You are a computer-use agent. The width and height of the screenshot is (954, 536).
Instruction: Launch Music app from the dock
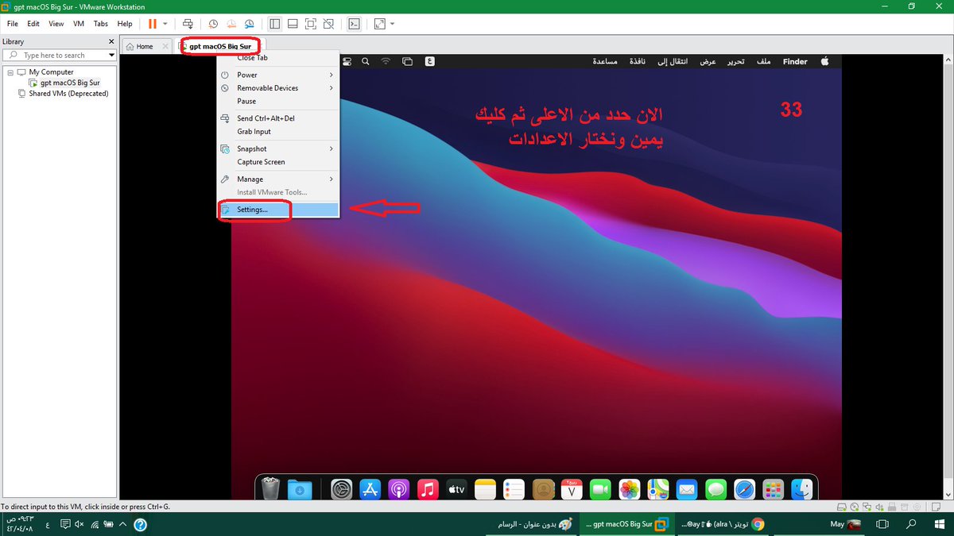coord(428,489)
